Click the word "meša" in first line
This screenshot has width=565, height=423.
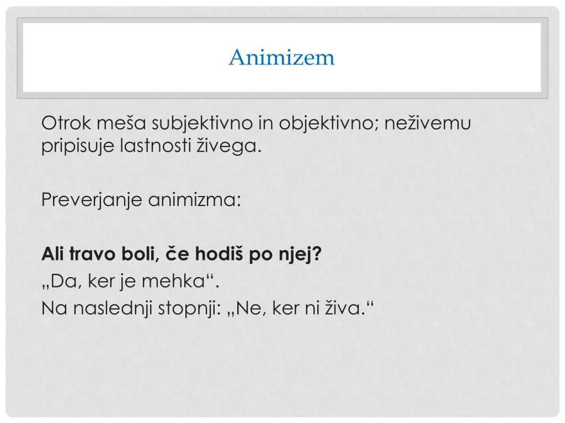121,123
